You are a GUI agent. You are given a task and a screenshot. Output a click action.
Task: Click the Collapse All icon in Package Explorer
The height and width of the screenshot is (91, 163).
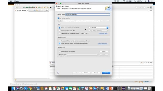(x=35, y=10)
